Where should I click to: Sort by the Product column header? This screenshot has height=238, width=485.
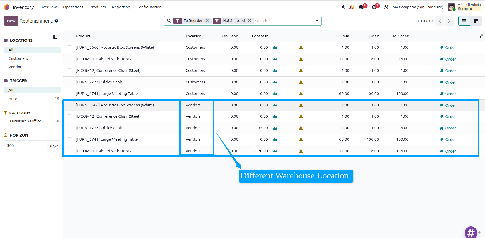pyautogui.click(x=83, y=36)
